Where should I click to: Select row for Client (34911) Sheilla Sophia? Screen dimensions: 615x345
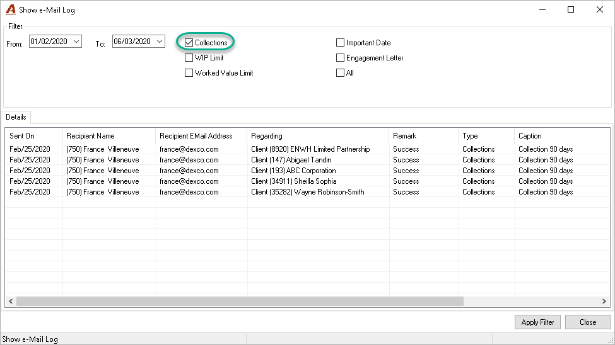pos(308,181)
